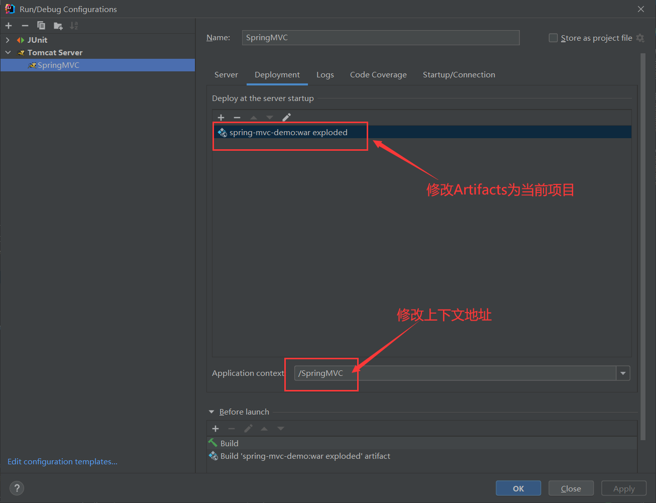Open the Logs tab
The height and width of the screenshot is (503, 656).
[x=325, y=75]
